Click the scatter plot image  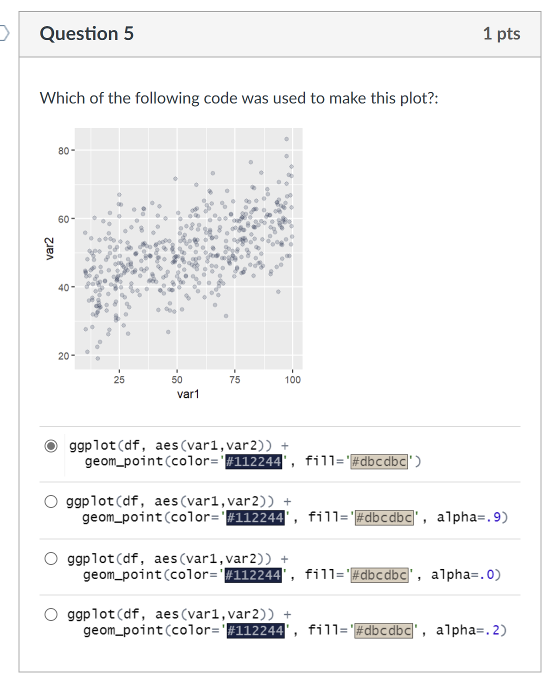[x=188, y=250]
